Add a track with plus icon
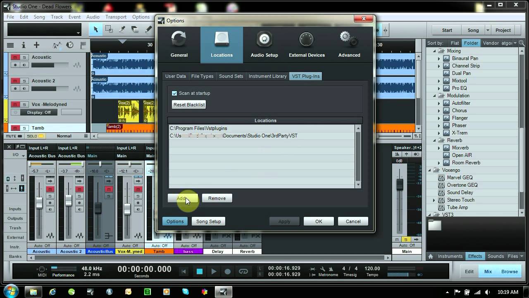Screen dimensions: 529x298 point(36,45)
